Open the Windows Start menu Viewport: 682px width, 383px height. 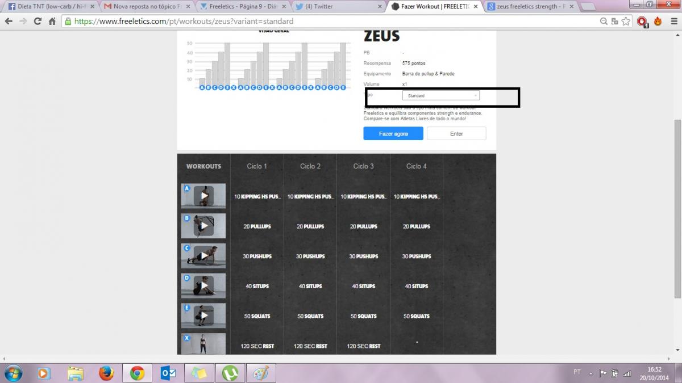click(13, 373)
